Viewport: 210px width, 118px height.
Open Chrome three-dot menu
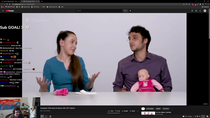208,4
